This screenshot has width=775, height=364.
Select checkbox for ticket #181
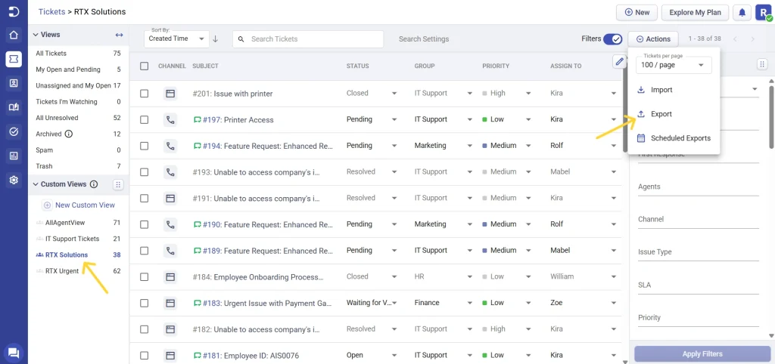pyautogui.click(x=145, y=355)
